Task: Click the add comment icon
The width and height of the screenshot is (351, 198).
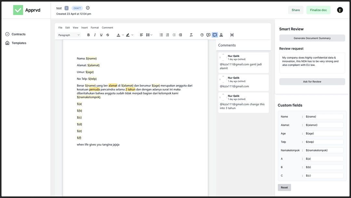Action: pyautogui.click(x=208, y=35)
